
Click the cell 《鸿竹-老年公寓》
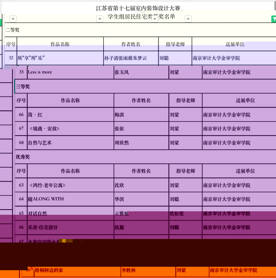[x=69, y=185]
